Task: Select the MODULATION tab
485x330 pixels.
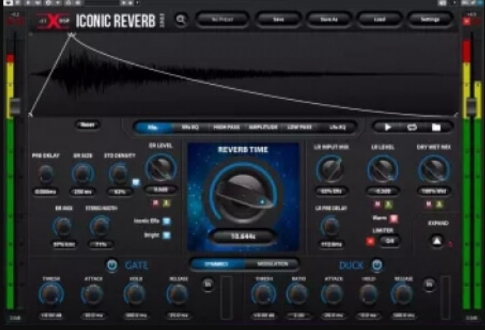Action: pos(272,264)
